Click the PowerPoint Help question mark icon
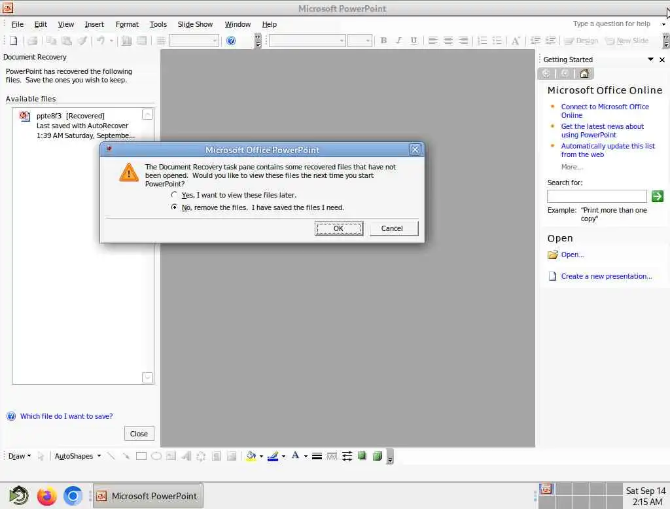Image resolution: width=670 pixels, height=509 pixels. tap(231, 41)
